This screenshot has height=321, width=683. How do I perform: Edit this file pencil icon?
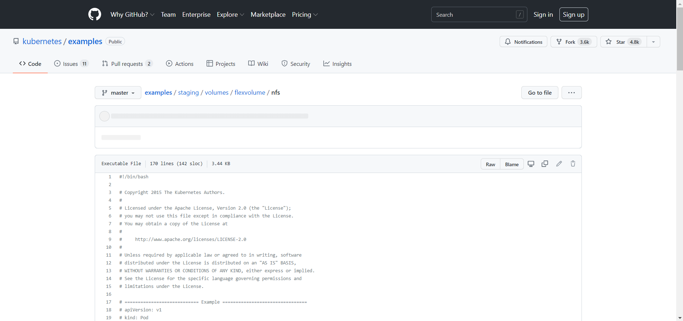(x=559, y=164)
